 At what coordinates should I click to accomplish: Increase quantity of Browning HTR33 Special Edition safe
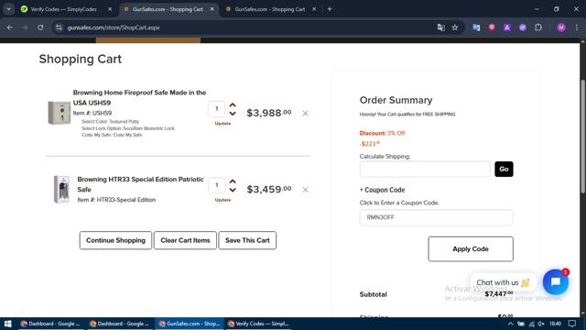233,181
